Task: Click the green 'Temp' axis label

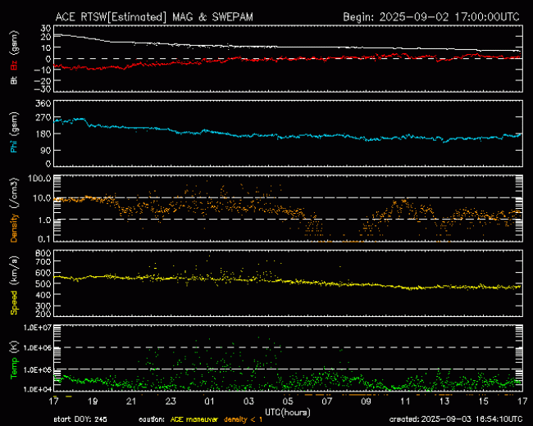Action: (x=14, y=367)
